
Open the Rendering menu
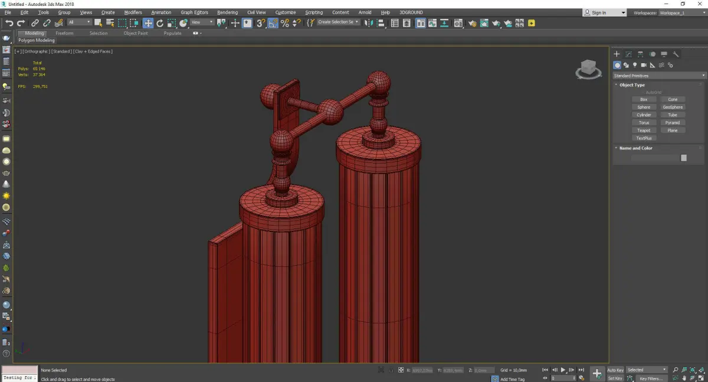point(227,12)
